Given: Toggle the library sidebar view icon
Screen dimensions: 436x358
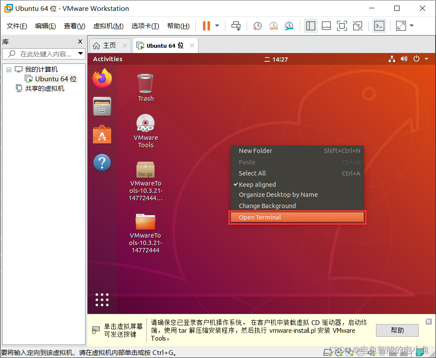Looking at the screenshot, I should pos(310,26).
